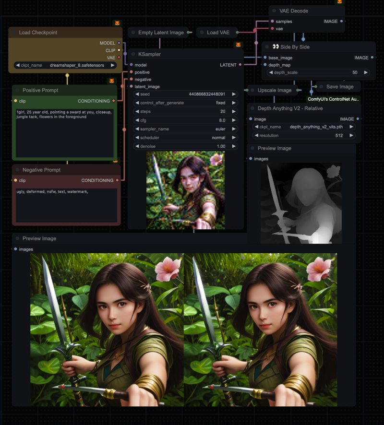Select the Empty Latent Image node title
The width and height of the screenshot is (384, 425).
pyautogui.click(x=161, y=33)
